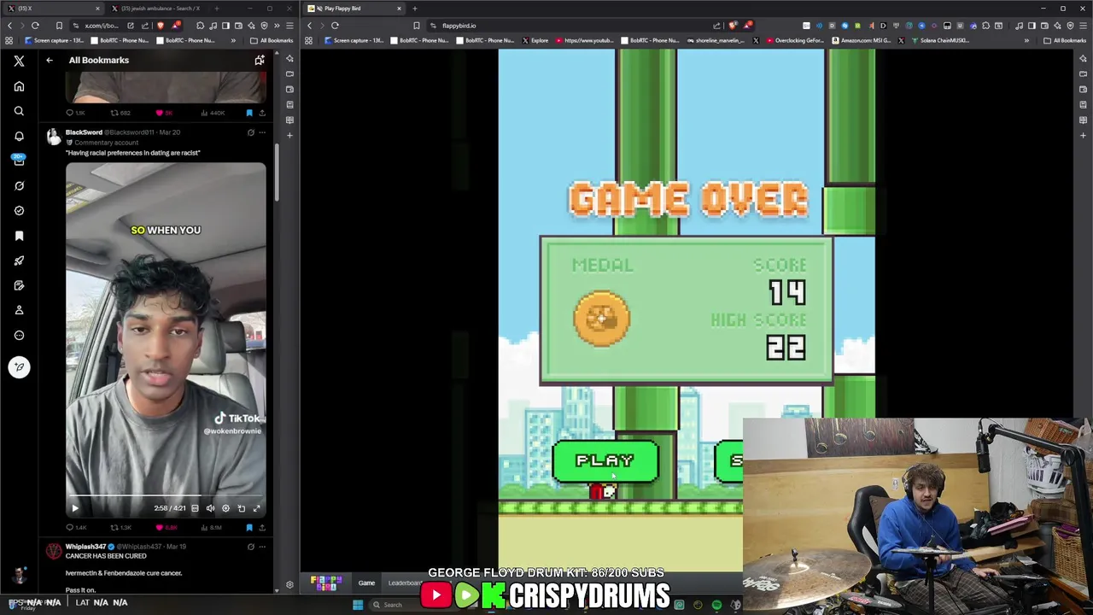Remove bookmark on the post with 440K views
Viewport: 1093px width, 615px height.
pos(249,113)
